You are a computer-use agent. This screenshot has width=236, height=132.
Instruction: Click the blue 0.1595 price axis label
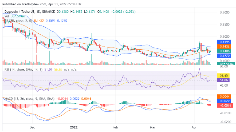click(224, 42)
